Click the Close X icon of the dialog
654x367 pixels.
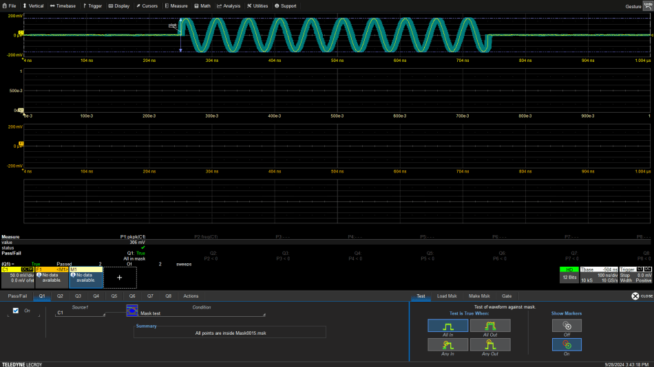click(x=635, y=296)
